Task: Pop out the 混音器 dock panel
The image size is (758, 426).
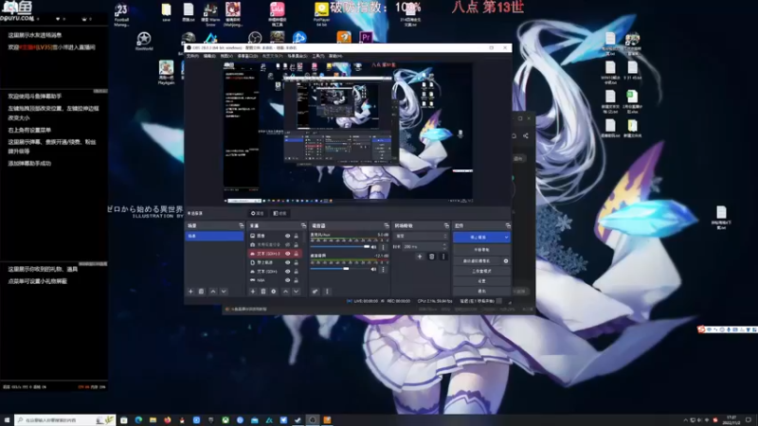Action: coord(387,225)
